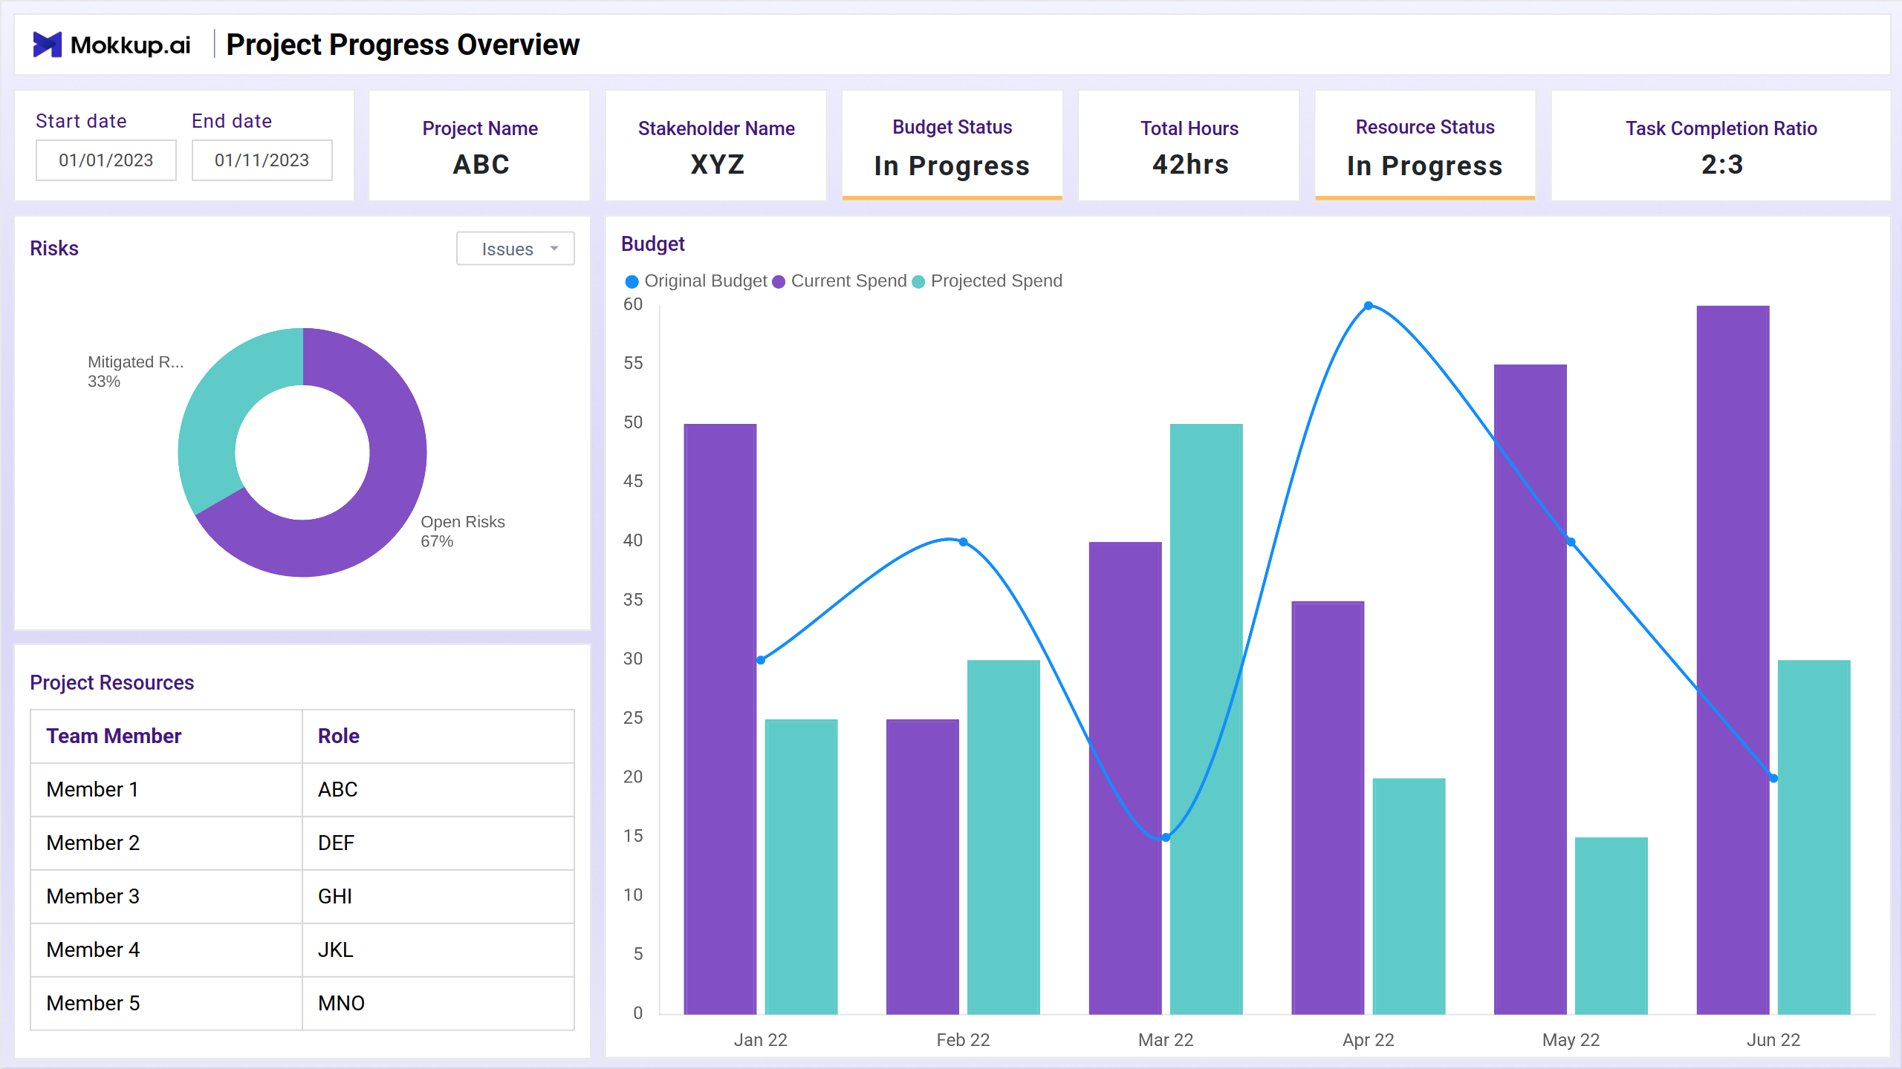Click the Jun 22 purple Current Spend bar
This screenshot has width=1902, height=1069.
click(x=1733, y=660)
